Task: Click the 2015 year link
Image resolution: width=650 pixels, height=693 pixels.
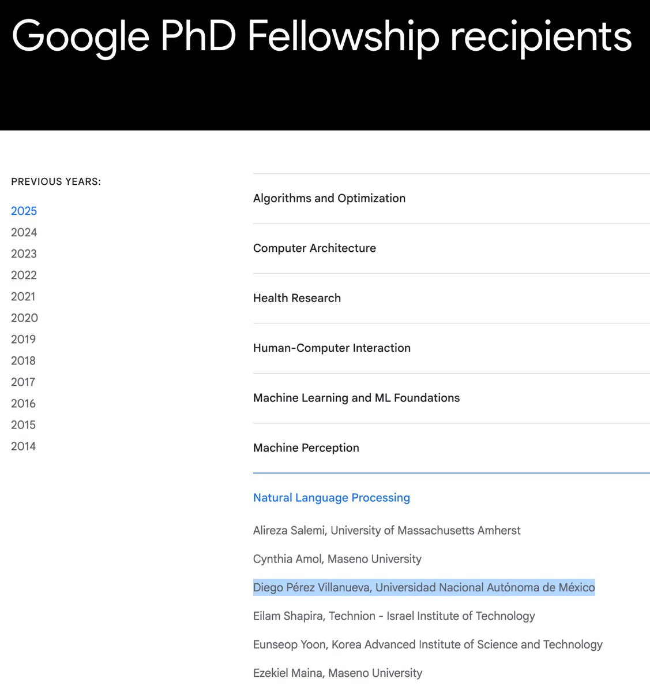Action: click(23, 424)
